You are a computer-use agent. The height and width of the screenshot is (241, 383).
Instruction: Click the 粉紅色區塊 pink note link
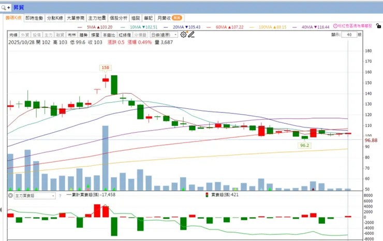pyautogui.click(x=355, y=26)
